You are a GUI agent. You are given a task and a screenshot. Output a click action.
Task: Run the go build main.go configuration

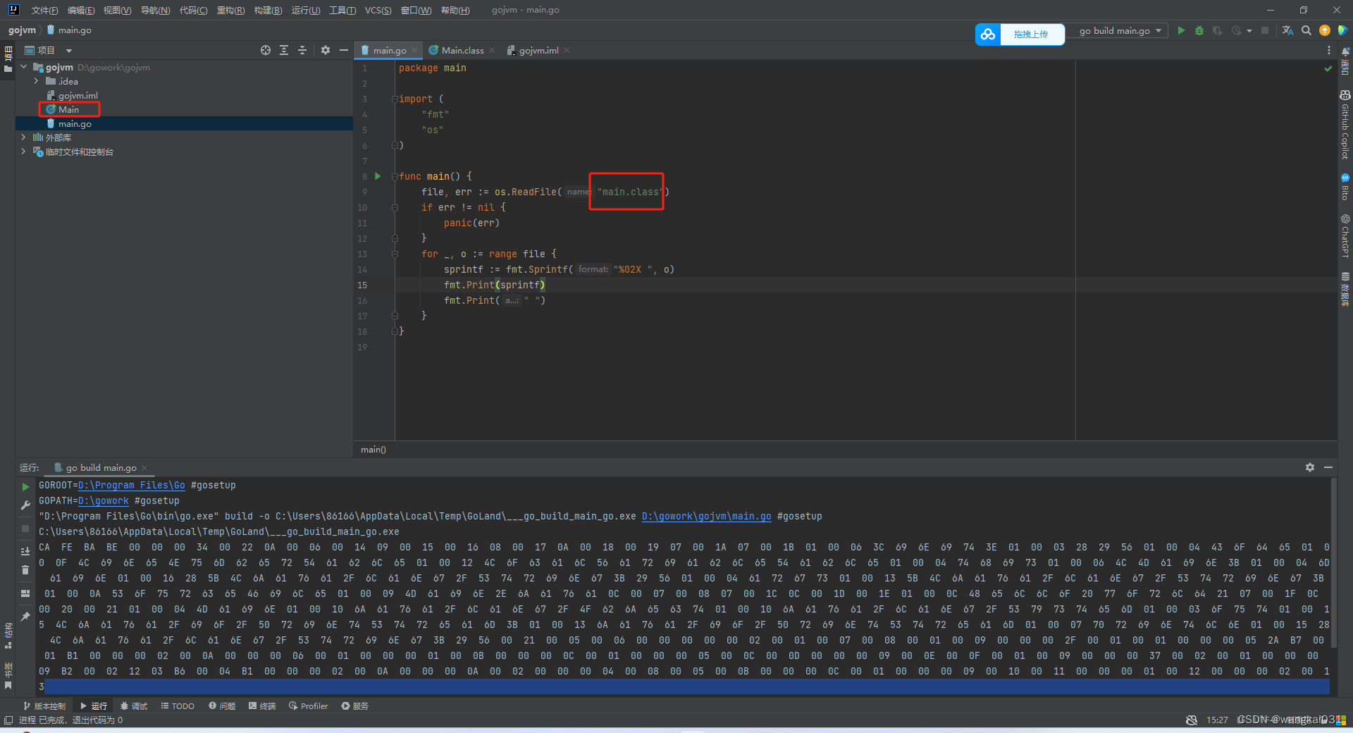[1181, 30]
